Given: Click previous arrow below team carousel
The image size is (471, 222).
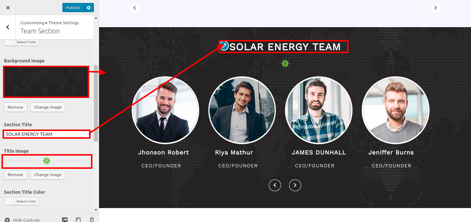Looking at the screenshot, I should pyautogui.click(x=275, y=185).
